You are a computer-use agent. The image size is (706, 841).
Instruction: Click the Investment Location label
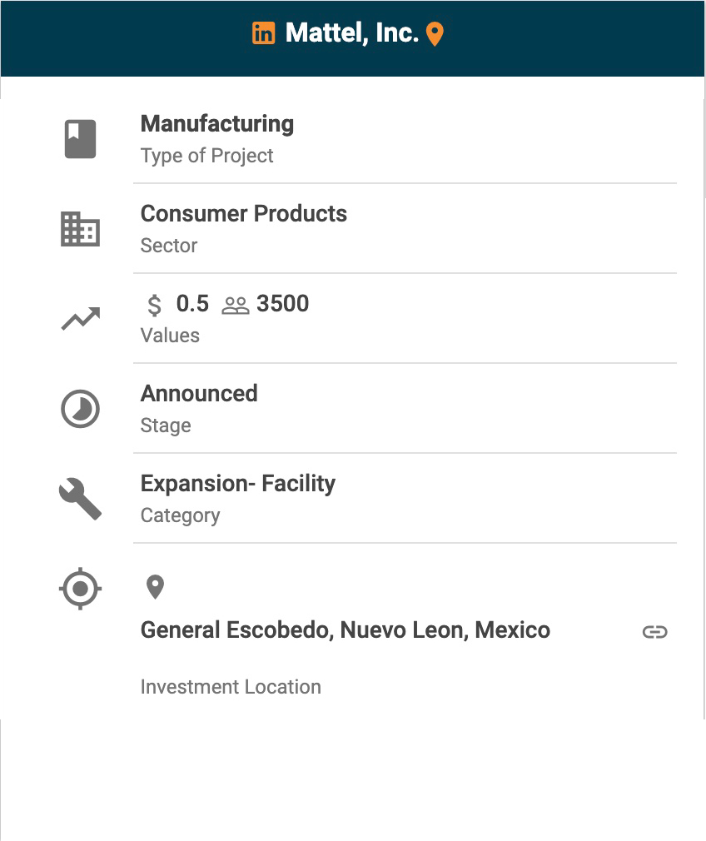(231, 687)
